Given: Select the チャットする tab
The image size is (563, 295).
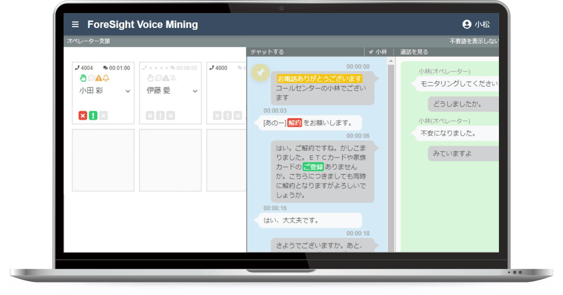Looking at the screenshot, I should point(267,52).
